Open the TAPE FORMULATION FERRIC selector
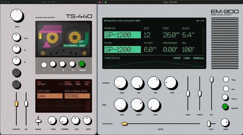243x135 pixels. (x=77, y=96)
